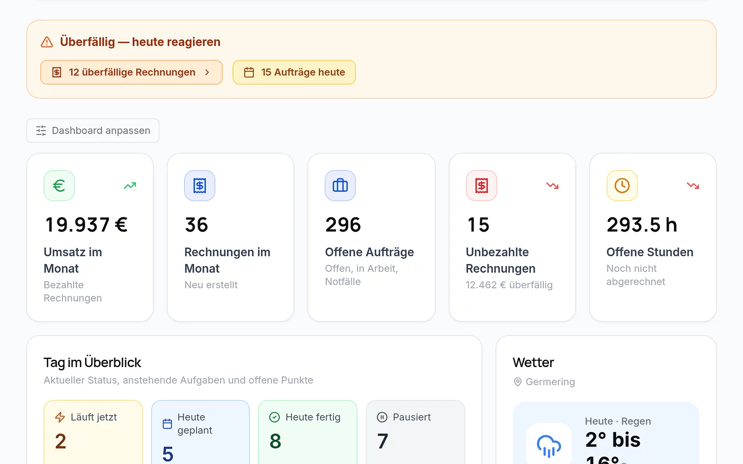The image size is (743, 464).
Task: Click the Wetter widget heading
Action: tap(534, 362)
